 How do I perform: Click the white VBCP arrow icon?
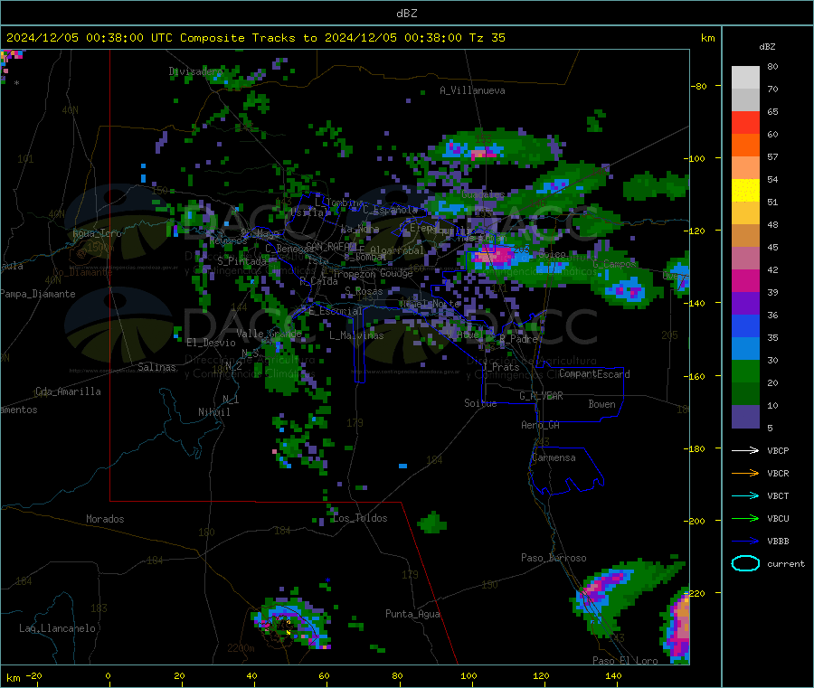click(x=745, y=450)
